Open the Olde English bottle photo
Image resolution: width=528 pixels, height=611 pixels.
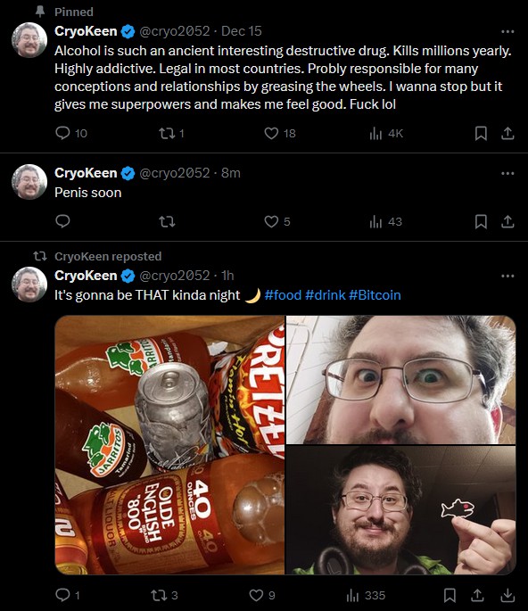169,444
